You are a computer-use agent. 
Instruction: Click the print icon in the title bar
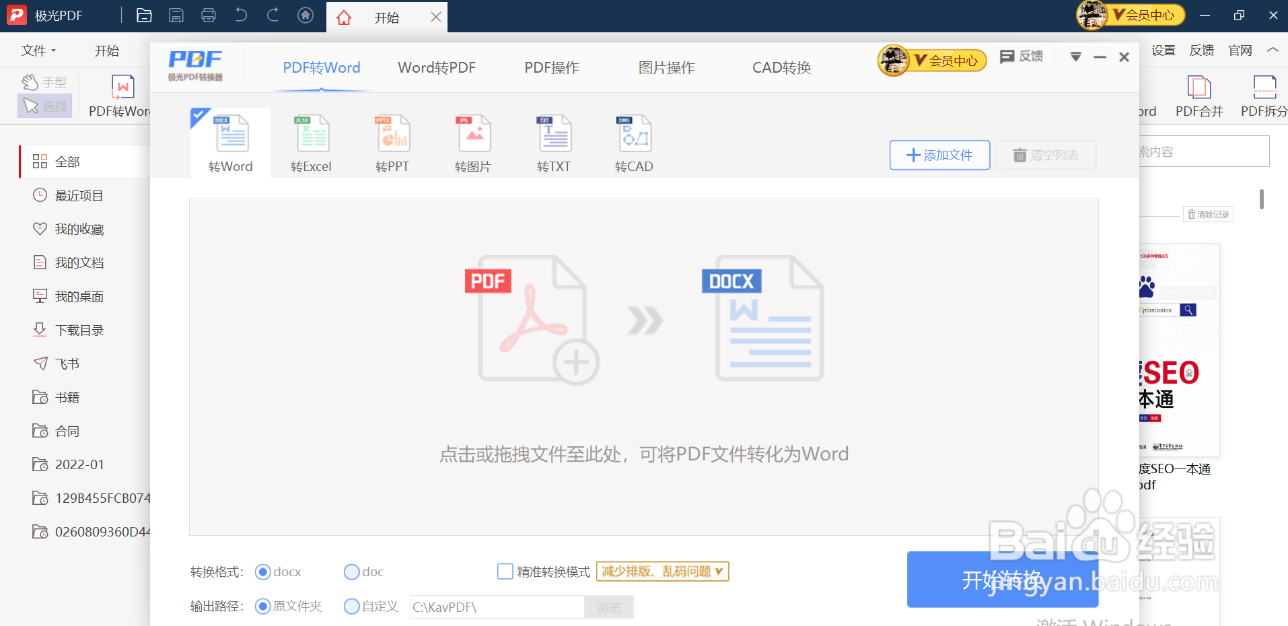pos(209,15)
